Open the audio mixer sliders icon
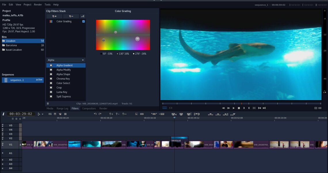 coord(50,114)
